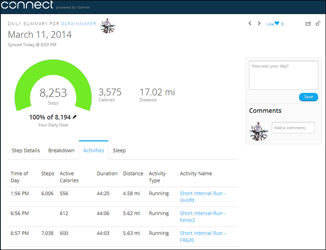Open the Breakdown tab
Image resolution: width=326 pixels, height=250 pixels.
[x=61, y=151]
